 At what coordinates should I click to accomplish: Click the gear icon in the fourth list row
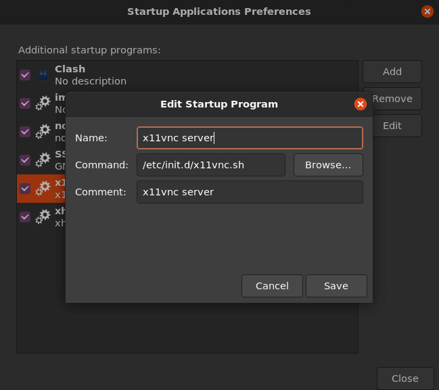pyautogui.click(x=43, y=160)
